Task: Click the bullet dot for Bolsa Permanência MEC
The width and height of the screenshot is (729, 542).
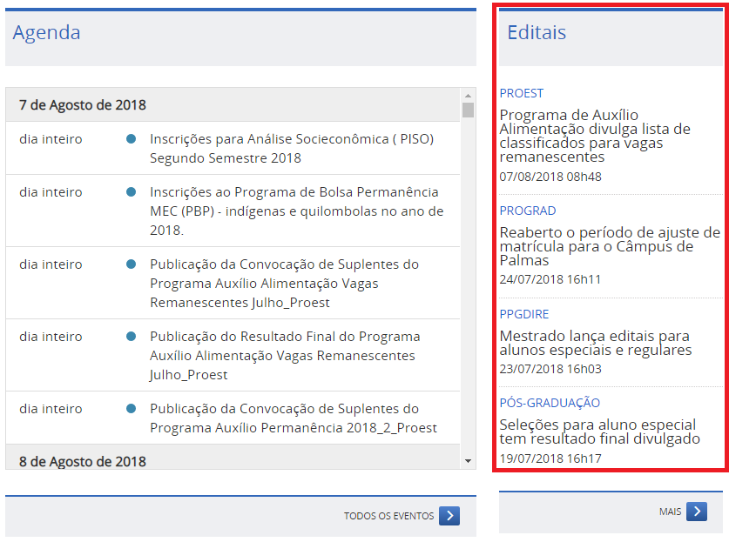Action: [x=131, y=192]
